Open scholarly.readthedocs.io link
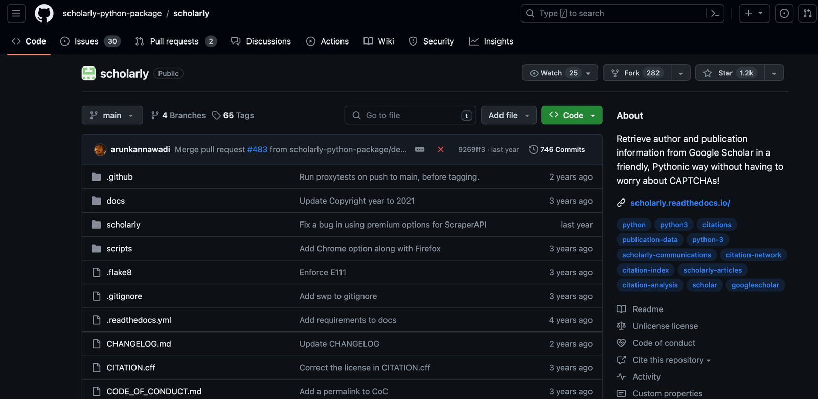This screenshot has height=399, width=818. click(679, 203)
